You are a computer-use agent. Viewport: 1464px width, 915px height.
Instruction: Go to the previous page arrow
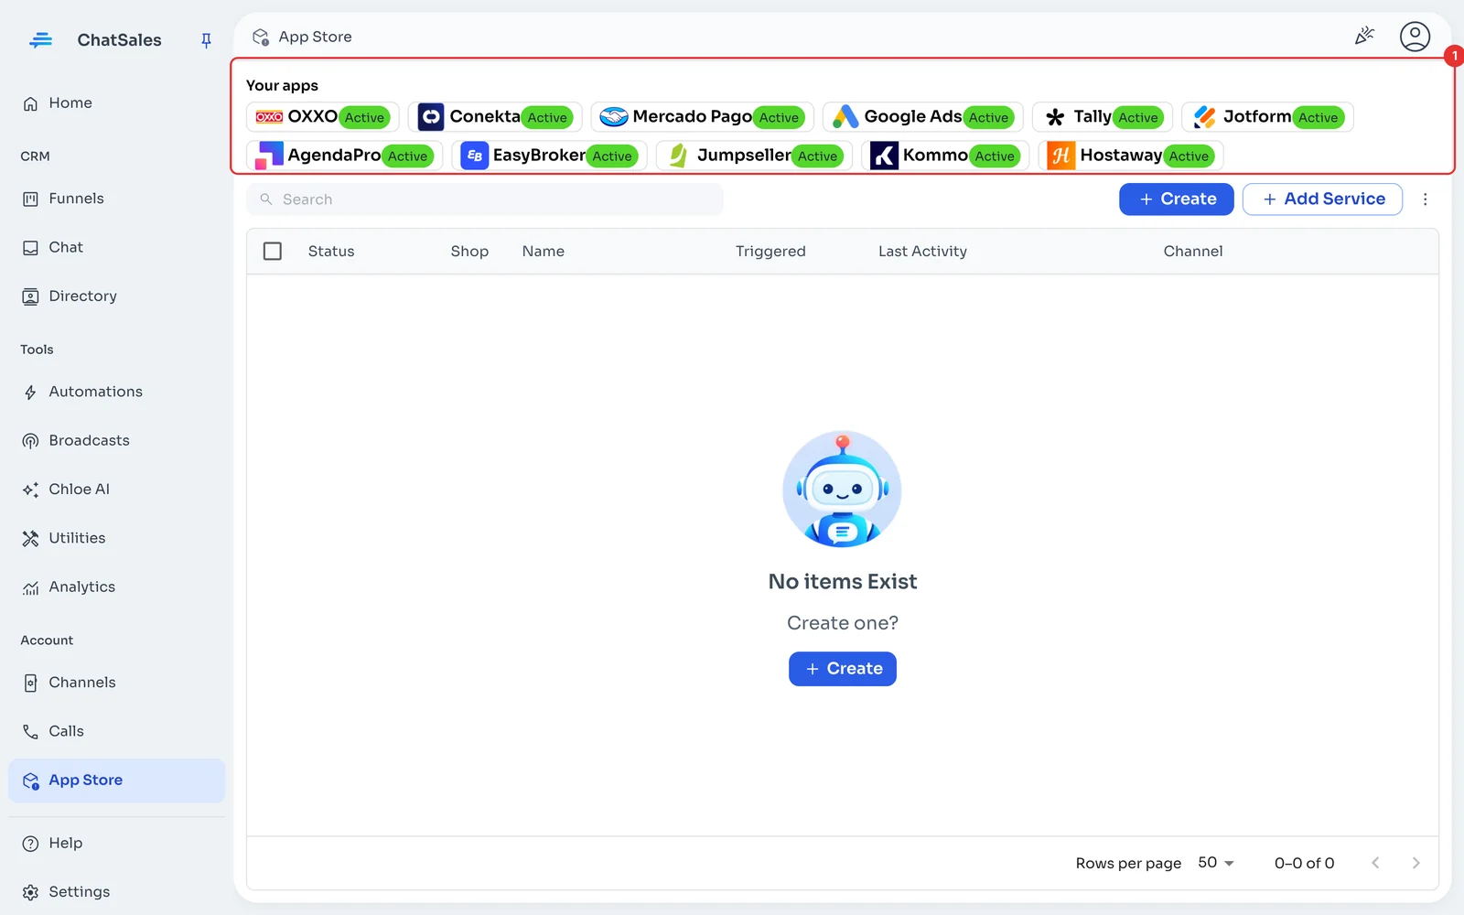1375,863
